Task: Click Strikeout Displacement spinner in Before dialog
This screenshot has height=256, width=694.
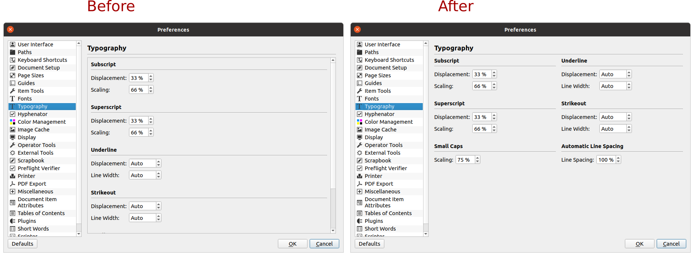Action: [159, 206]
